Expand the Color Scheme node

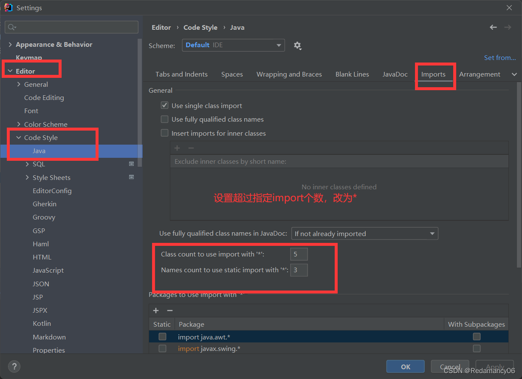pos(19,124)
